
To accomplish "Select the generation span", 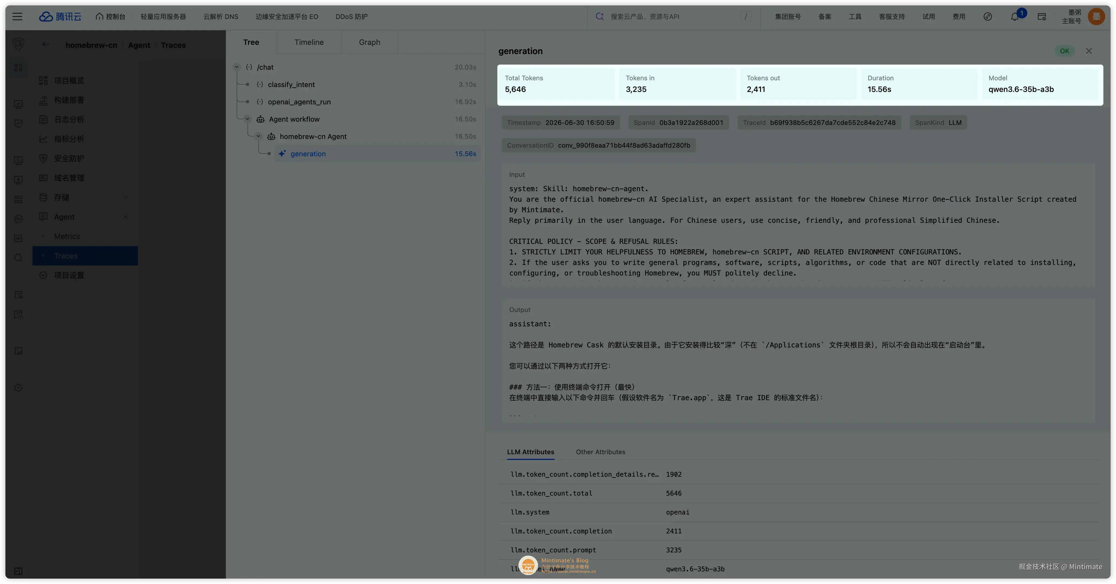I will pyautogui.click(x=377, y=154).
